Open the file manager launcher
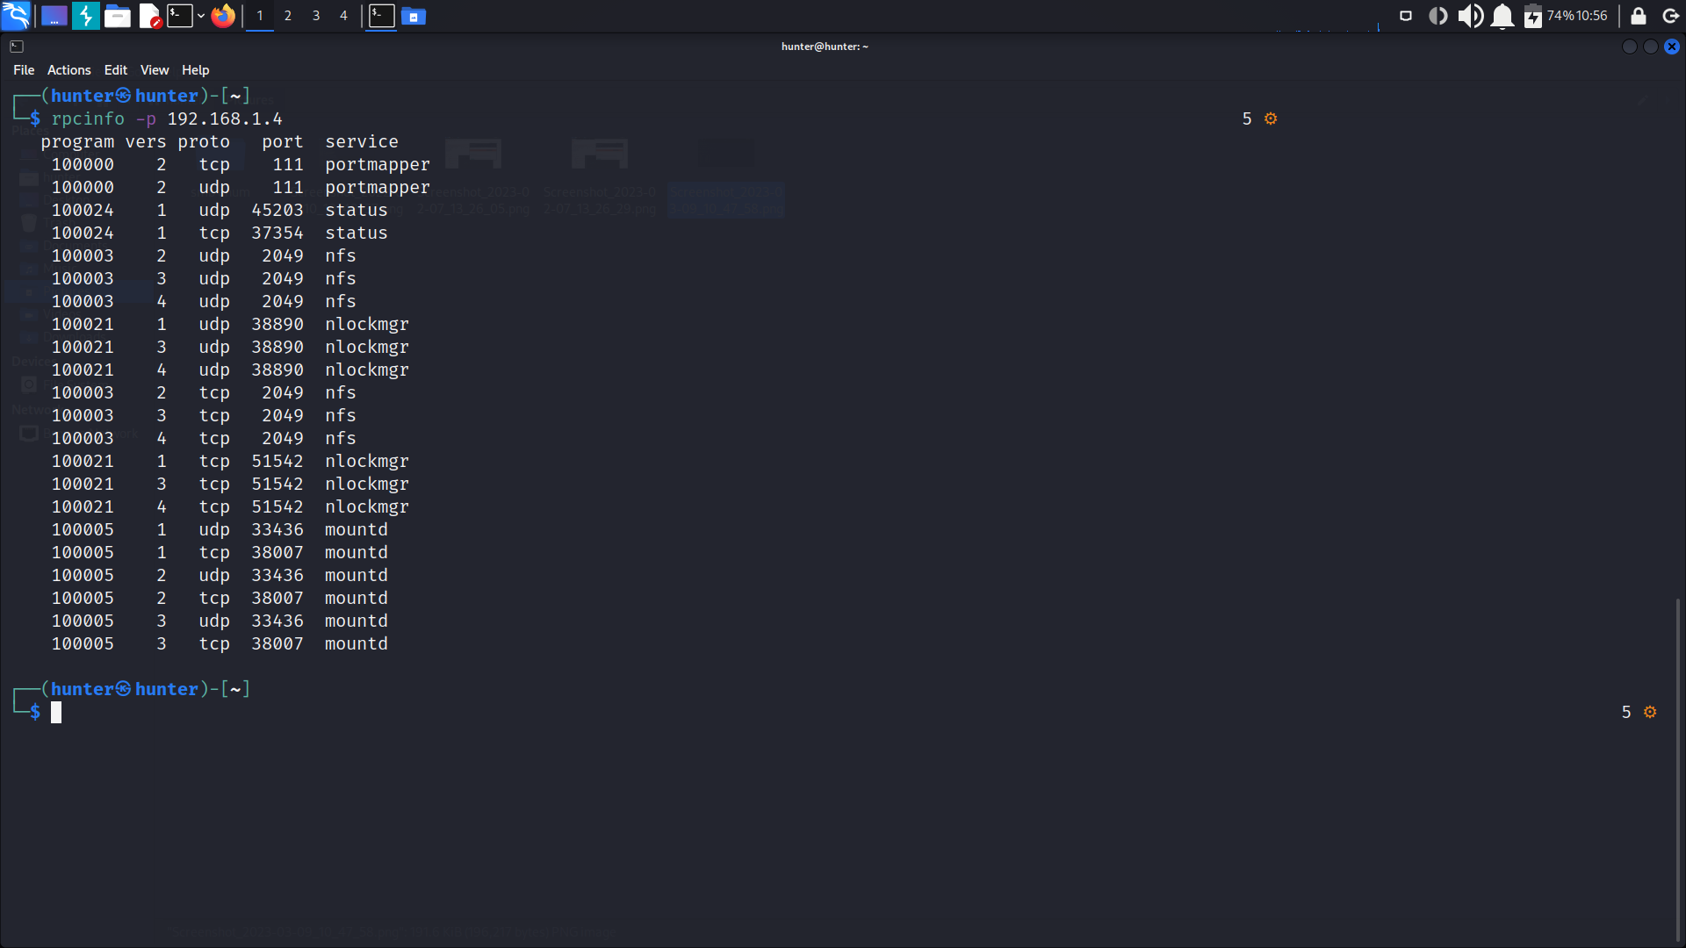 117,16
